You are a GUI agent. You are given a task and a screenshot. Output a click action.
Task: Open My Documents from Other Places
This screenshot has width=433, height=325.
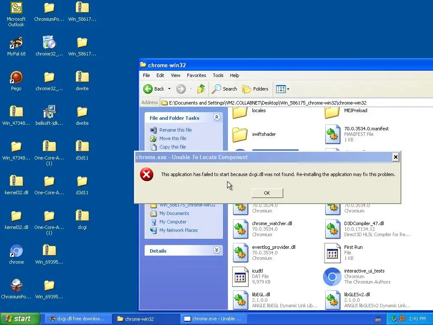[174, 213]
